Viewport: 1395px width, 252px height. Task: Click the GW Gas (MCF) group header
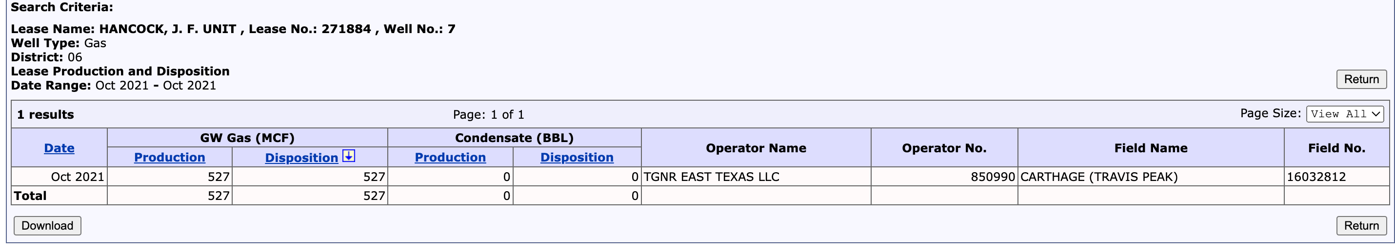(x=247, y=138)
